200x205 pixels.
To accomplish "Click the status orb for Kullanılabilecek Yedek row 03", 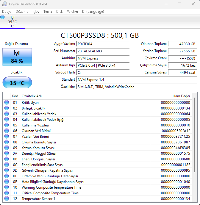I will [7, 114].
